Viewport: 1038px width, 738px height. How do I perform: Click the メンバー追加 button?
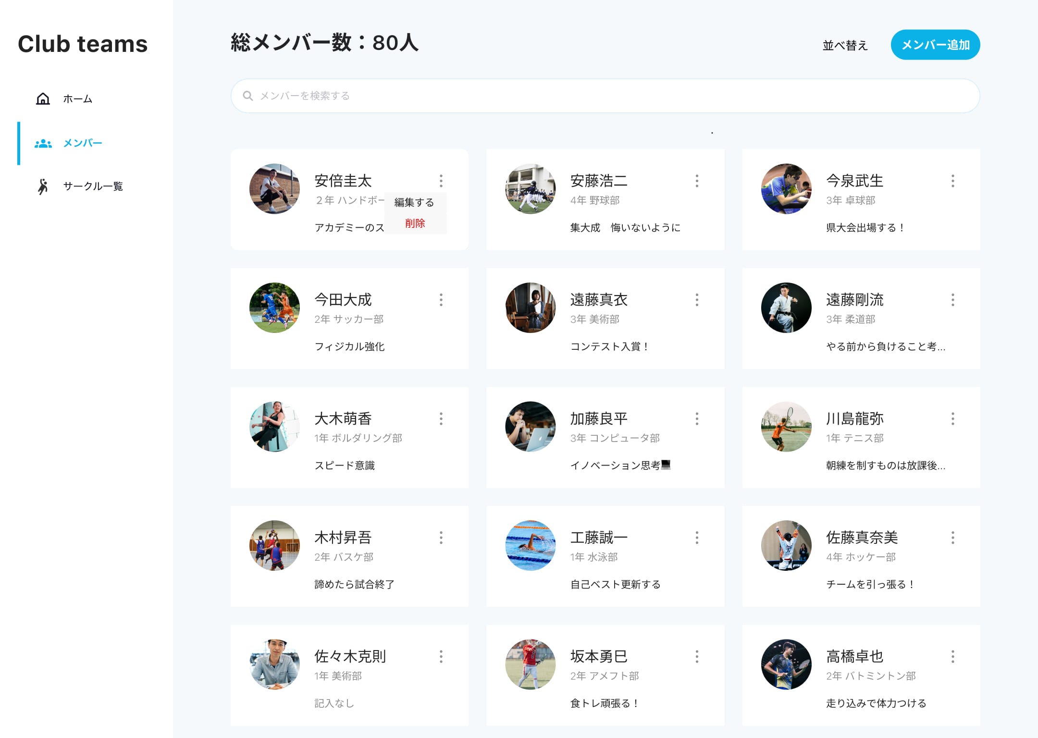[935, 45]
